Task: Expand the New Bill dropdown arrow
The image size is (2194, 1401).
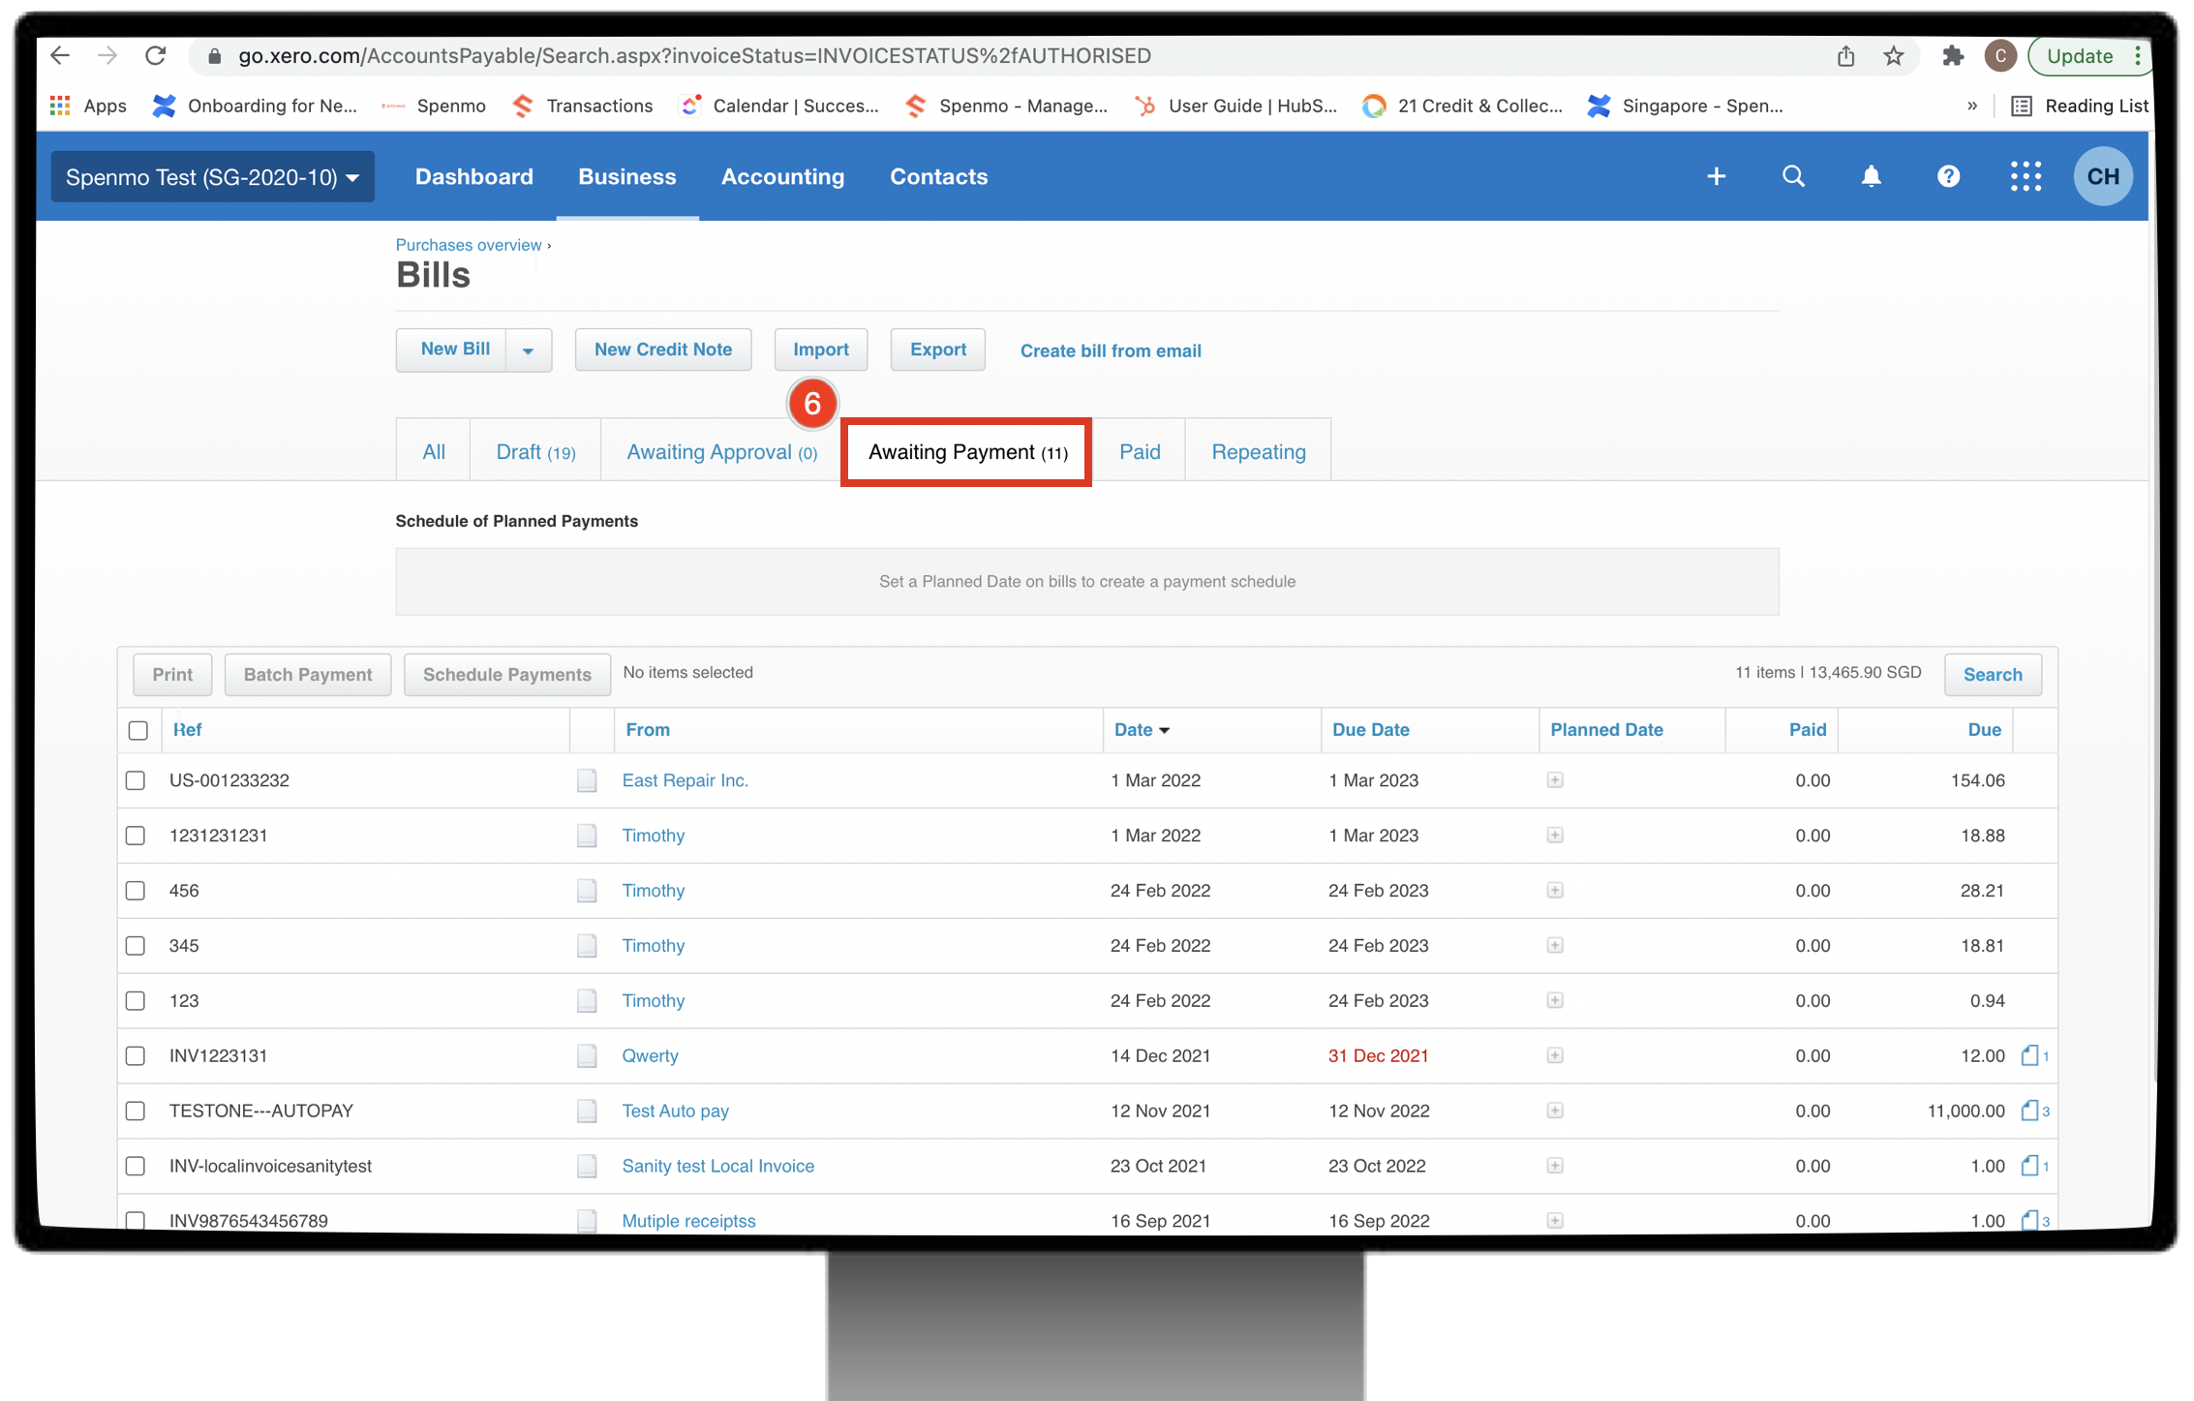Action: (529, 350)
